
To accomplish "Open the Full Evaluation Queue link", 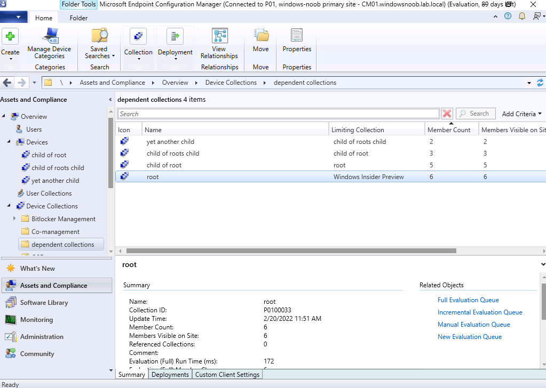I will [x=468, y=300].
